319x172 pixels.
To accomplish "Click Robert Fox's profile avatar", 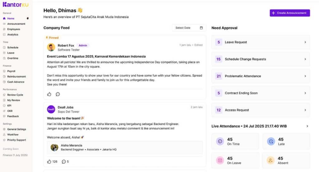I will [51, 47].
